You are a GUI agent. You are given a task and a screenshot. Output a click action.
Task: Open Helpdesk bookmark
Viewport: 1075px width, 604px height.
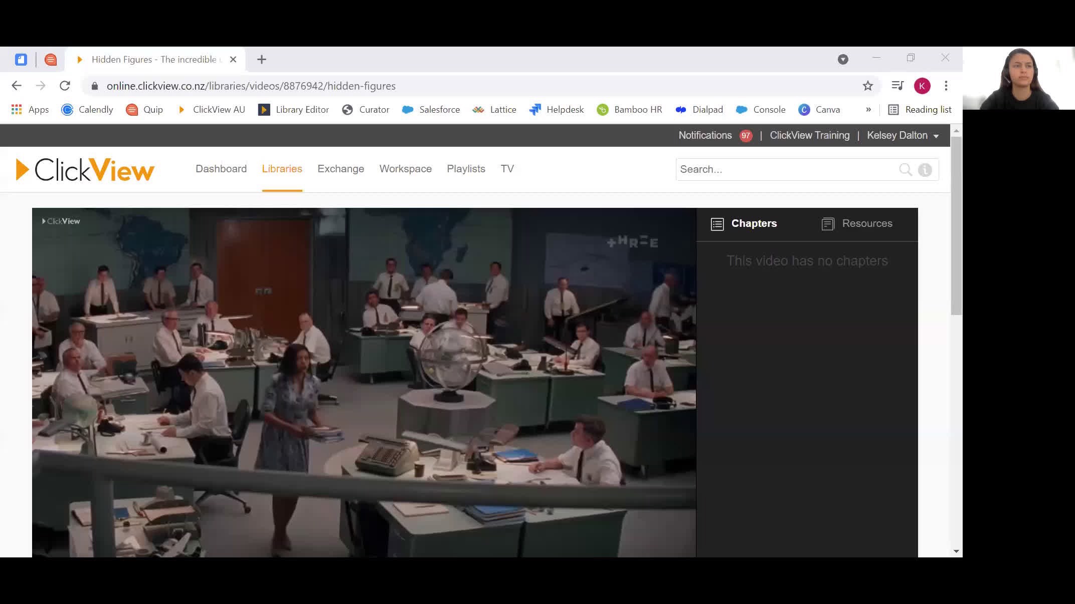pyautogui.click(x=557, y=110)
